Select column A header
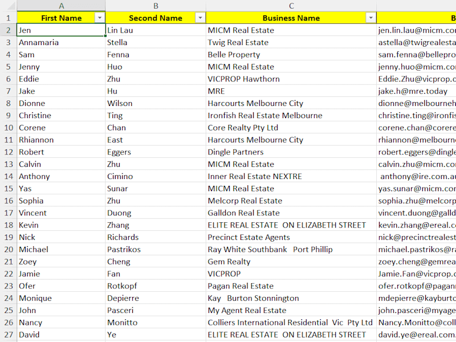Image resolution: width=456 pixels, height=342 pixels. pyautogui.click(x=61, y=6)
